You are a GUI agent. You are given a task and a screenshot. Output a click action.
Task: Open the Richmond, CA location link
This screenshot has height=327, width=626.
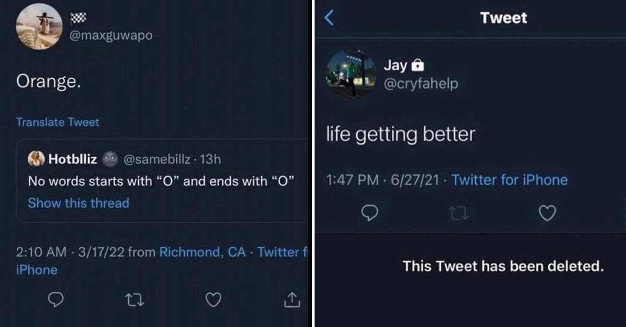(202, 252)
